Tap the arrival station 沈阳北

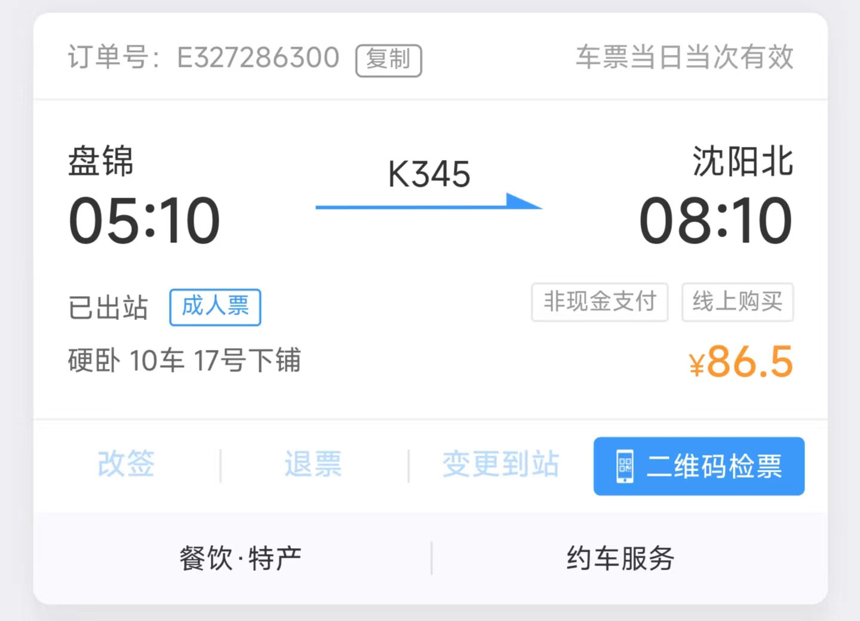742,161
